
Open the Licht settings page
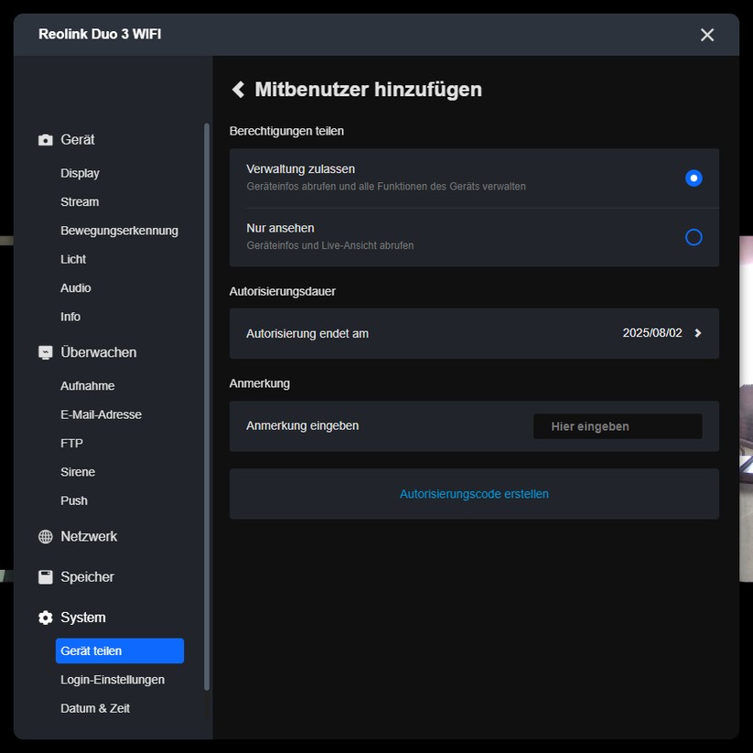(x=73, y=259)
